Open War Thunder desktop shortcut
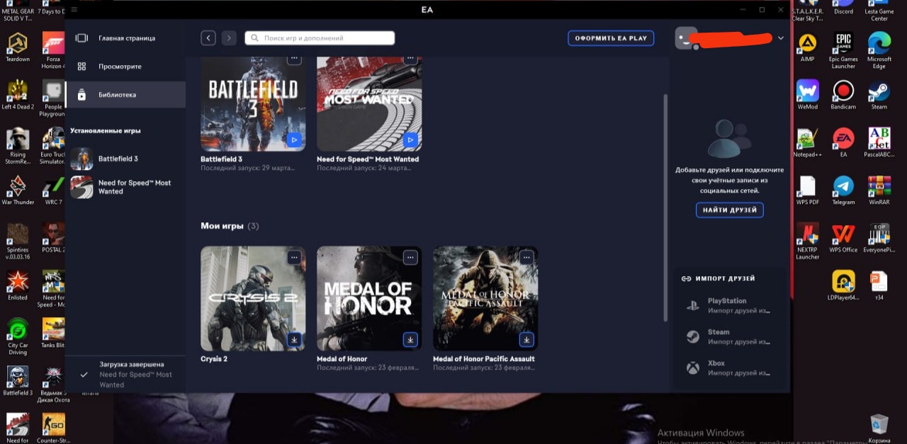Viewport: 907px width, 444px height. click(x=18, y=190)
